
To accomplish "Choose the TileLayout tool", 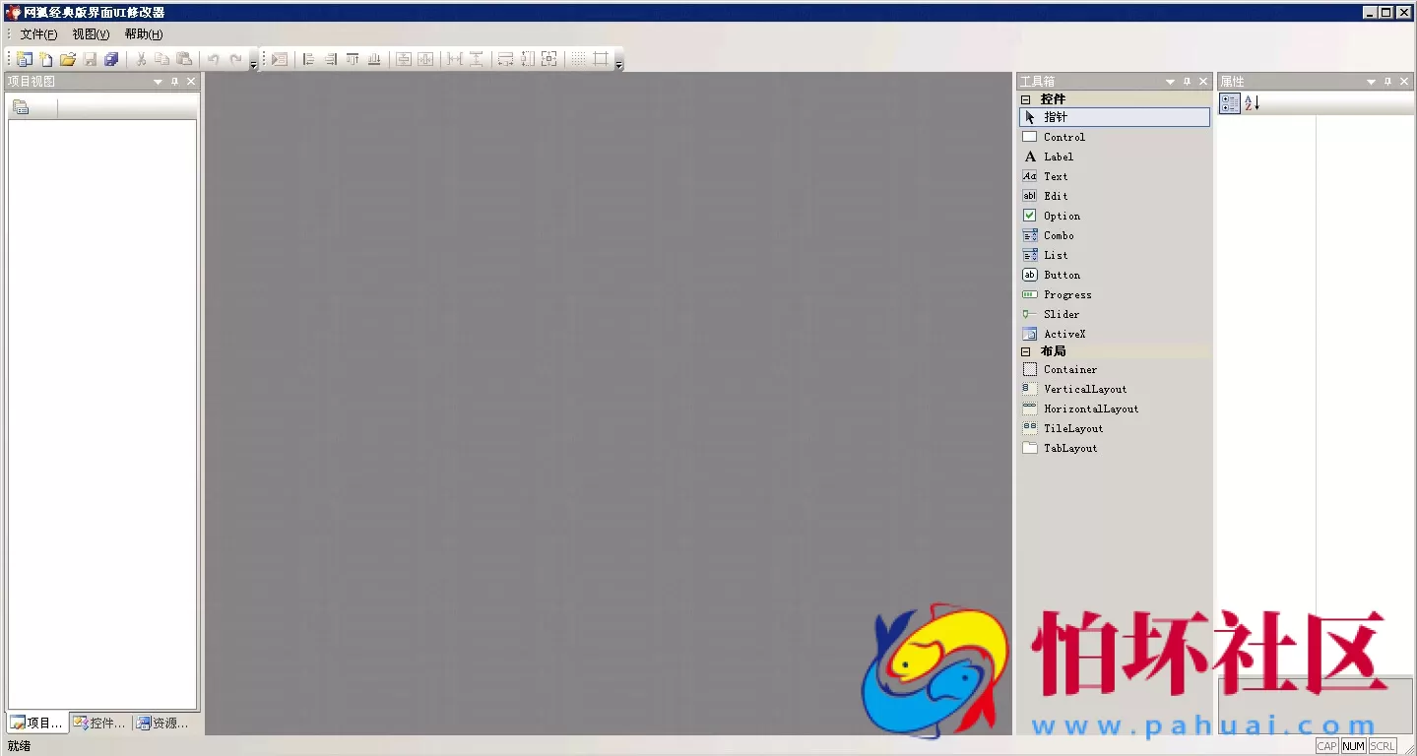I will point(1072,428).
